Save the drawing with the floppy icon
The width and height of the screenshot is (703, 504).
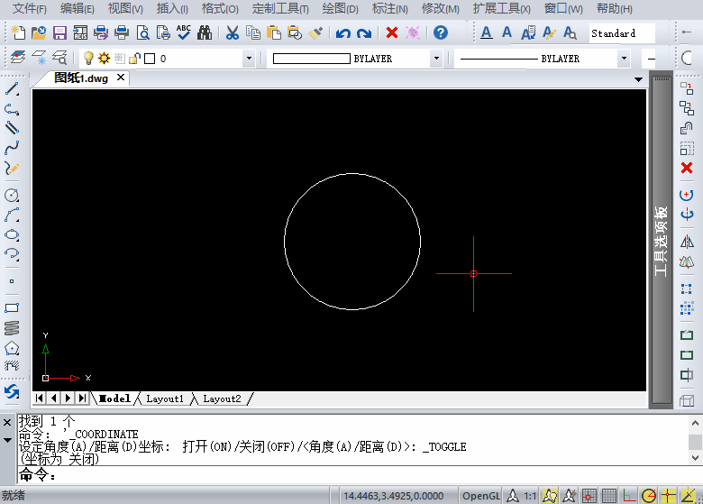coord(59,32)
